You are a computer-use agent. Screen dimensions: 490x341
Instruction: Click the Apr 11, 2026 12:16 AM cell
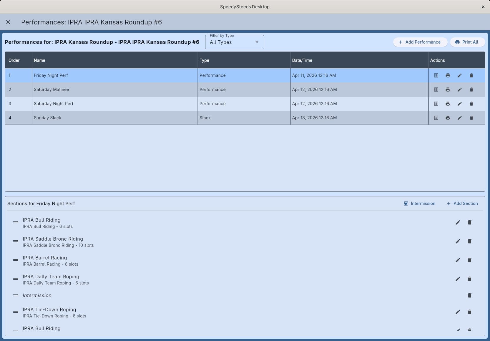click(359, 75)
